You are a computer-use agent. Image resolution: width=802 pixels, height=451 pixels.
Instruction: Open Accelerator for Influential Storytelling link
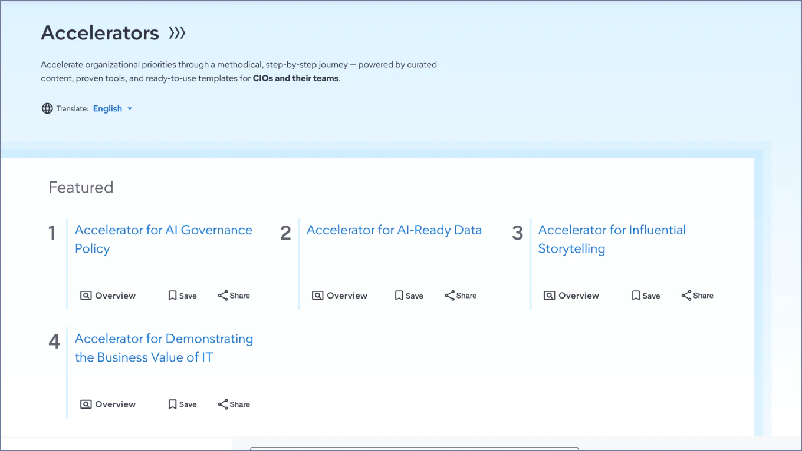point(612,239)
